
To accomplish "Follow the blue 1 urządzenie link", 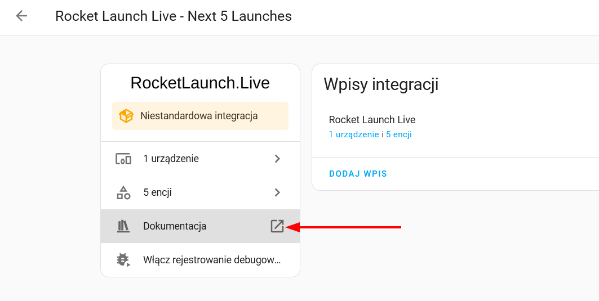I will [354, 134].
